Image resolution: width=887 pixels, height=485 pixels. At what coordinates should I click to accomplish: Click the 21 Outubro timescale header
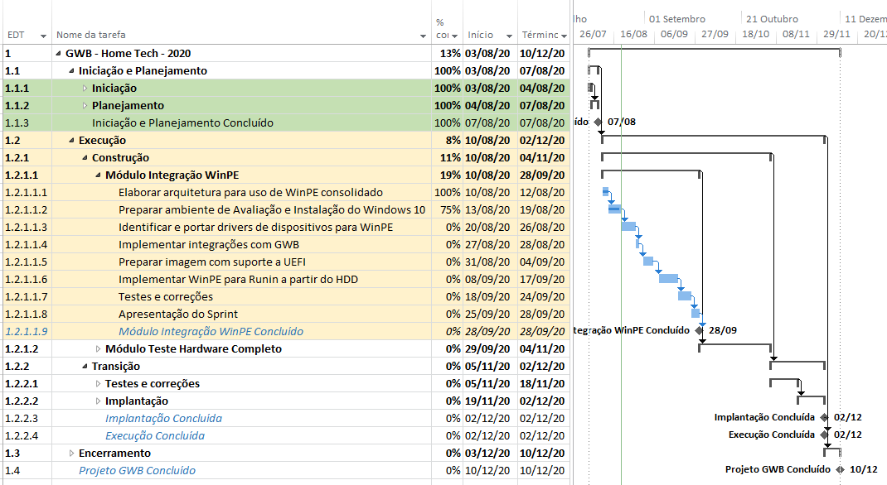[x=772, y=19]
